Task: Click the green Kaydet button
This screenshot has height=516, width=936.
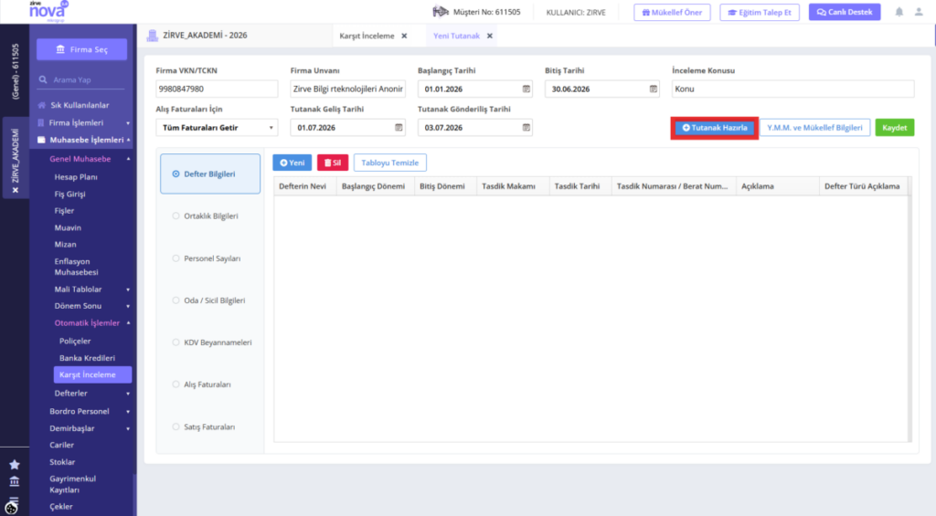Action: [894, 128]
